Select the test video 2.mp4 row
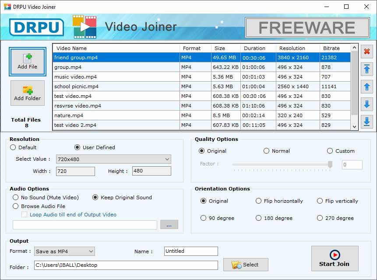The width and height of the screenshot is (377, 280). [x=201, y=125]
